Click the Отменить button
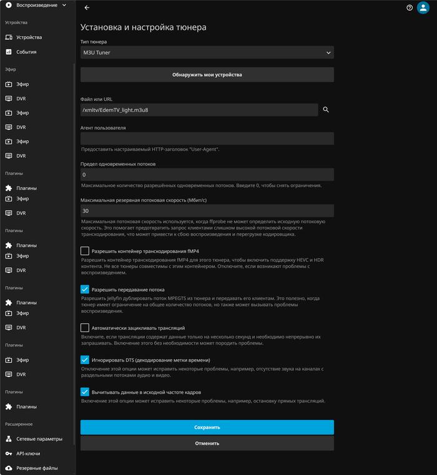Screen dimensions: 437x475 [x=207, y=443]
